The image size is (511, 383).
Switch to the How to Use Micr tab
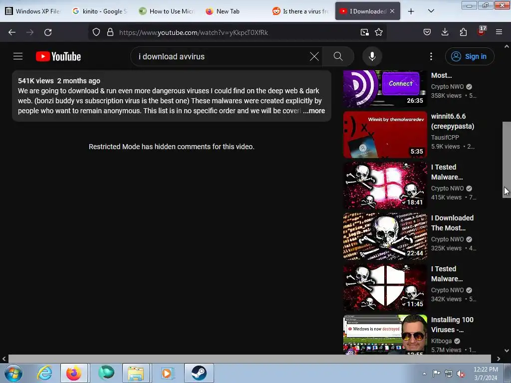(166, 11)
